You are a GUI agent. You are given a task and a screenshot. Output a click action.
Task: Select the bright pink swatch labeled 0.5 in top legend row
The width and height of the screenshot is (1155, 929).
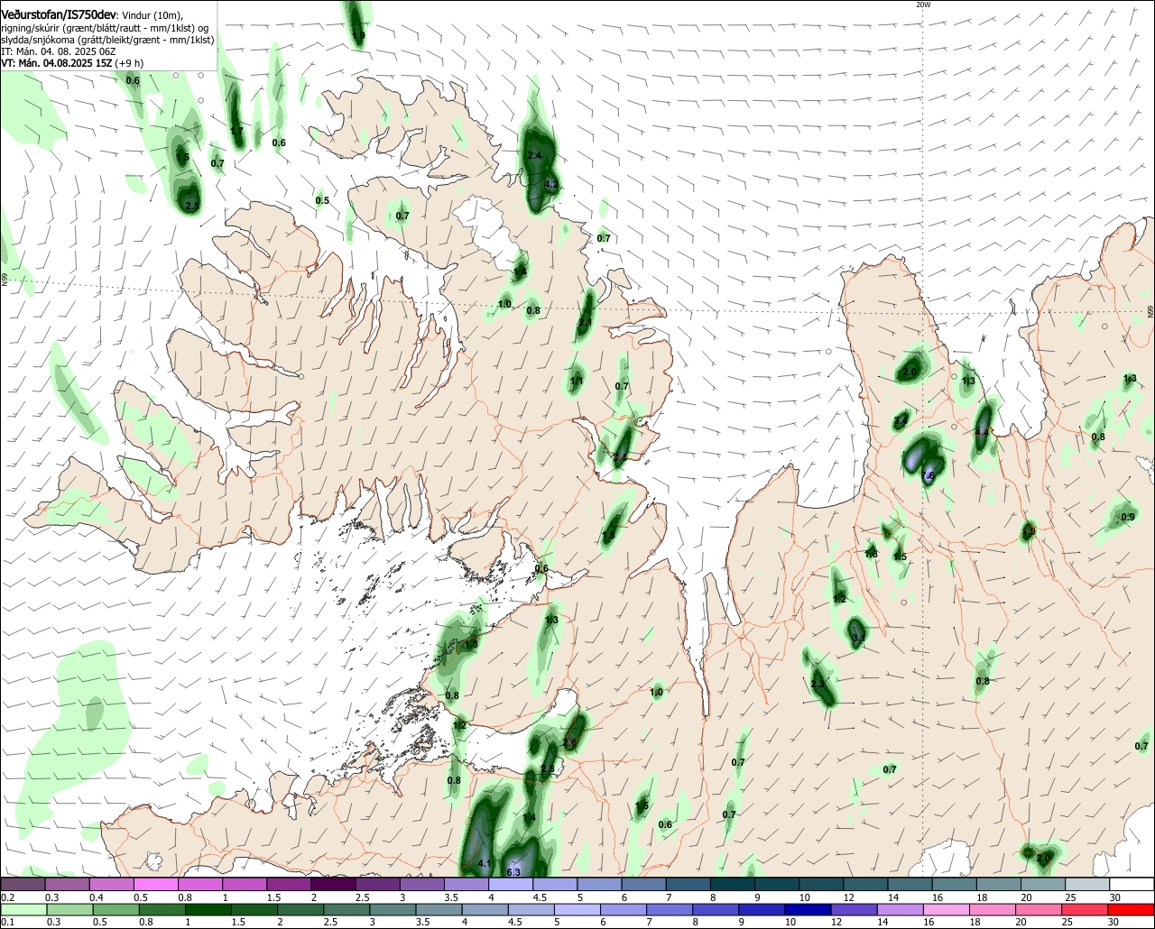(155, 884)
